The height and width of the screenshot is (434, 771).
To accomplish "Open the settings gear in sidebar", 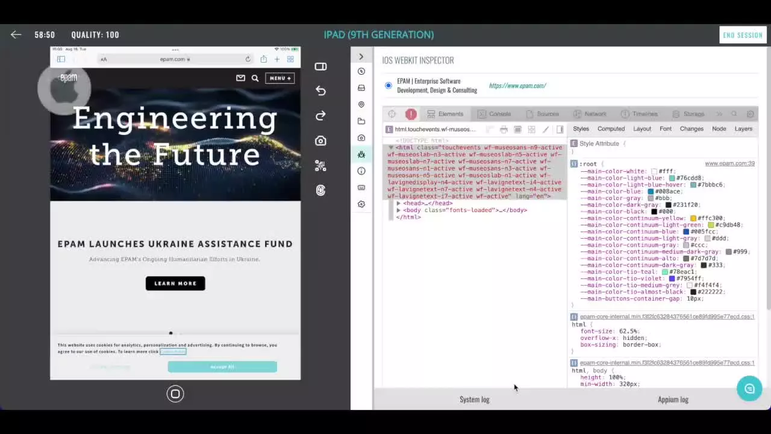I will coord(361,204).
